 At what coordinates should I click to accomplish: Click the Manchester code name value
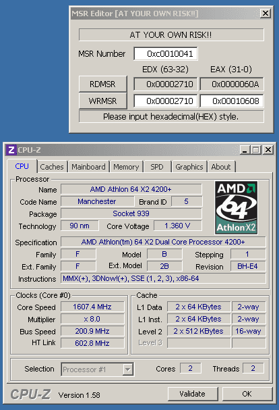click(97, 201)
